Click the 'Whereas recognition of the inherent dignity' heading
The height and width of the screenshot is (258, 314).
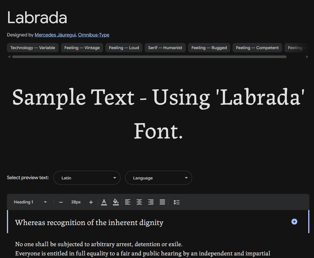click(x=89, y=222)
